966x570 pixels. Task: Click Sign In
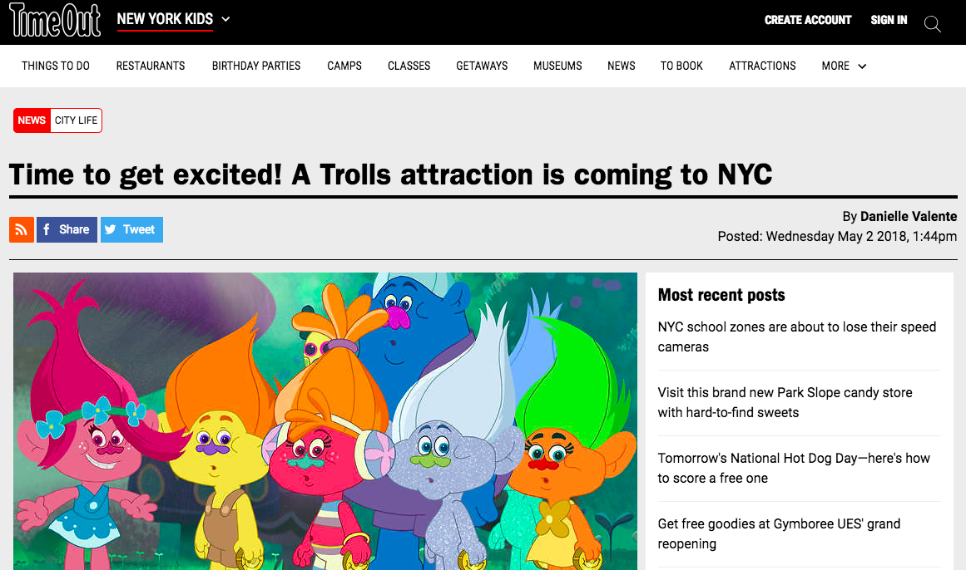(x=889, y=20)
